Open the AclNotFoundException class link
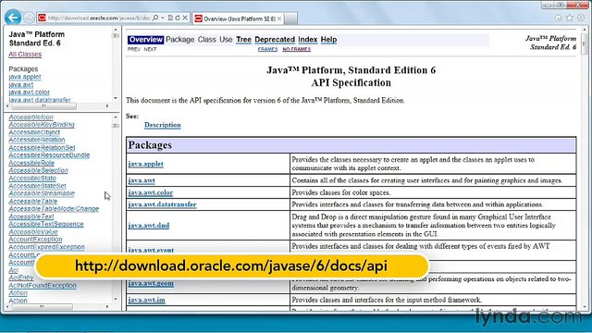Screen dimensions: 592x333 pyautogui.click(x=43, y=286)
